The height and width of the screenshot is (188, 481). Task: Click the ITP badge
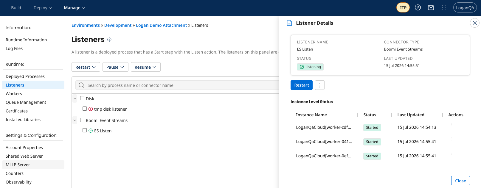(403, 8)
